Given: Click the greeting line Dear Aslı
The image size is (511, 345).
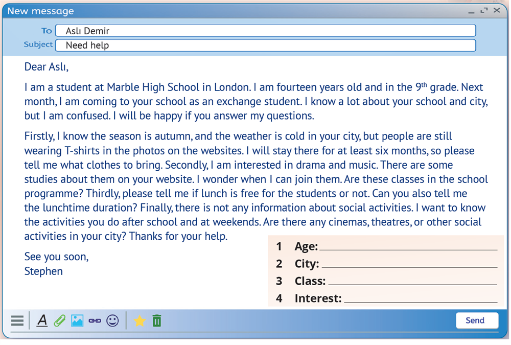Looking at the screenshot, I should pyautogui.click(x=46, y=66).
